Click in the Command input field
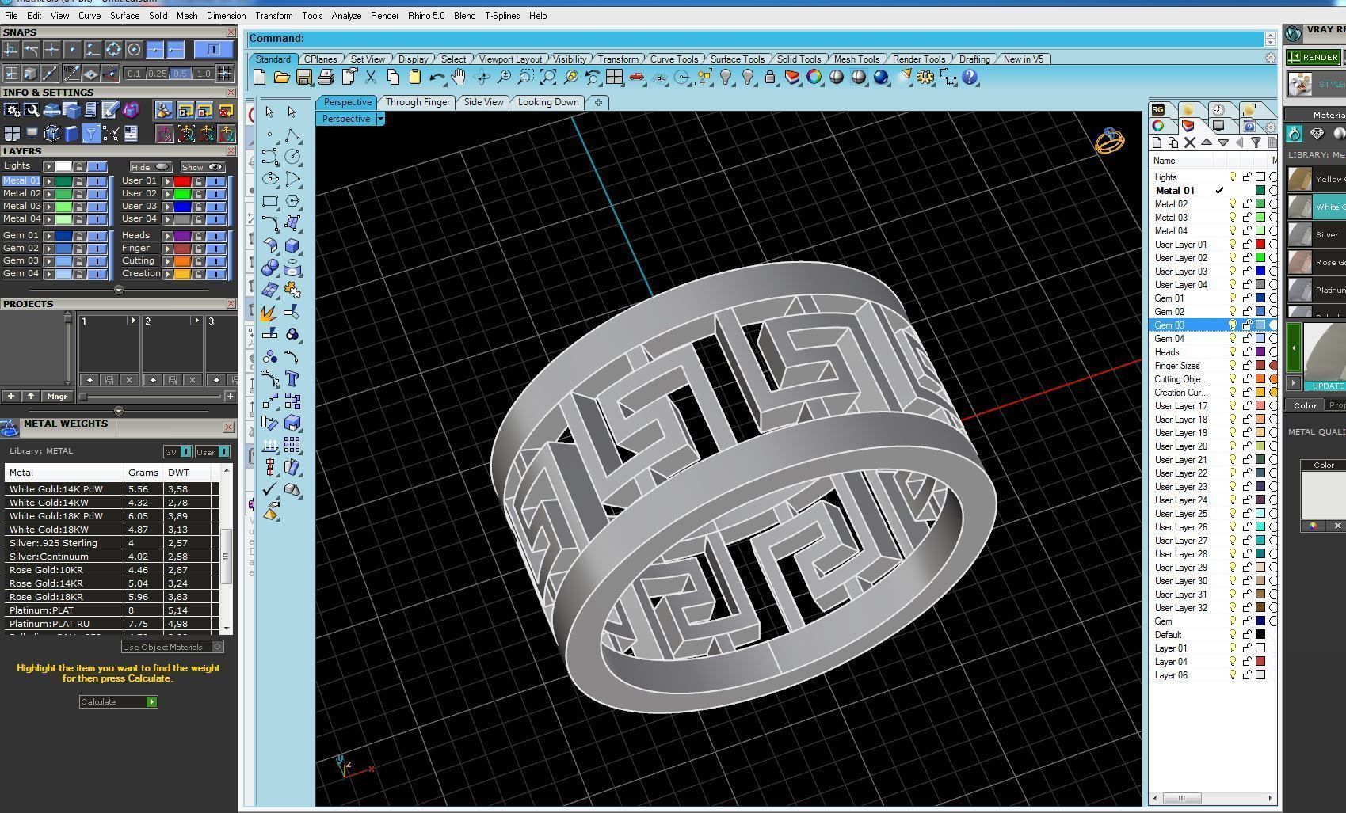The height and width of the screenshot is (813, 1346). coord(755,39)
